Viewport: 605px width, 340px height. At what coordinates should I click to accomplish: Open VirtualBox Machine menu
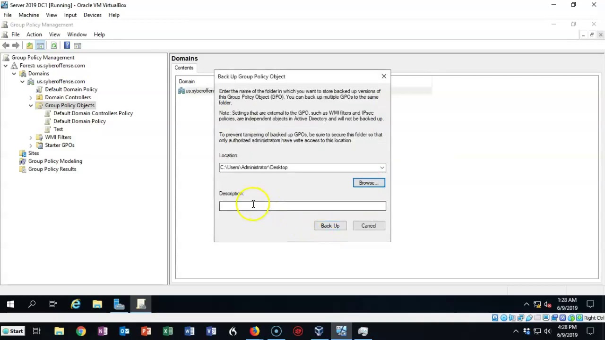(28, 15)
